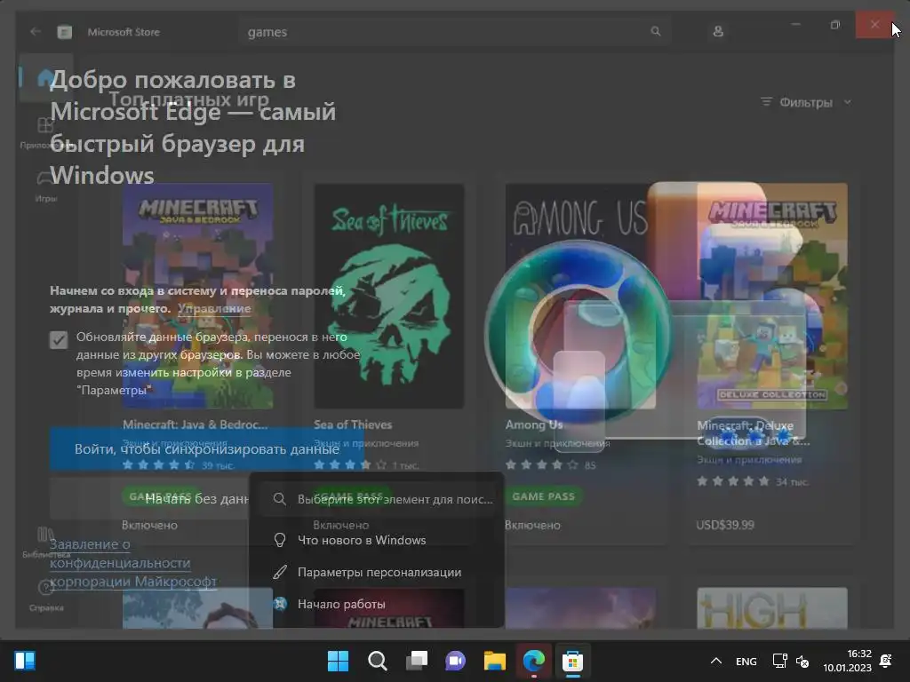This screenshot has width=910, height=682.
Task: Open the Widgets panel icon
Action: [x=25, y=661]
